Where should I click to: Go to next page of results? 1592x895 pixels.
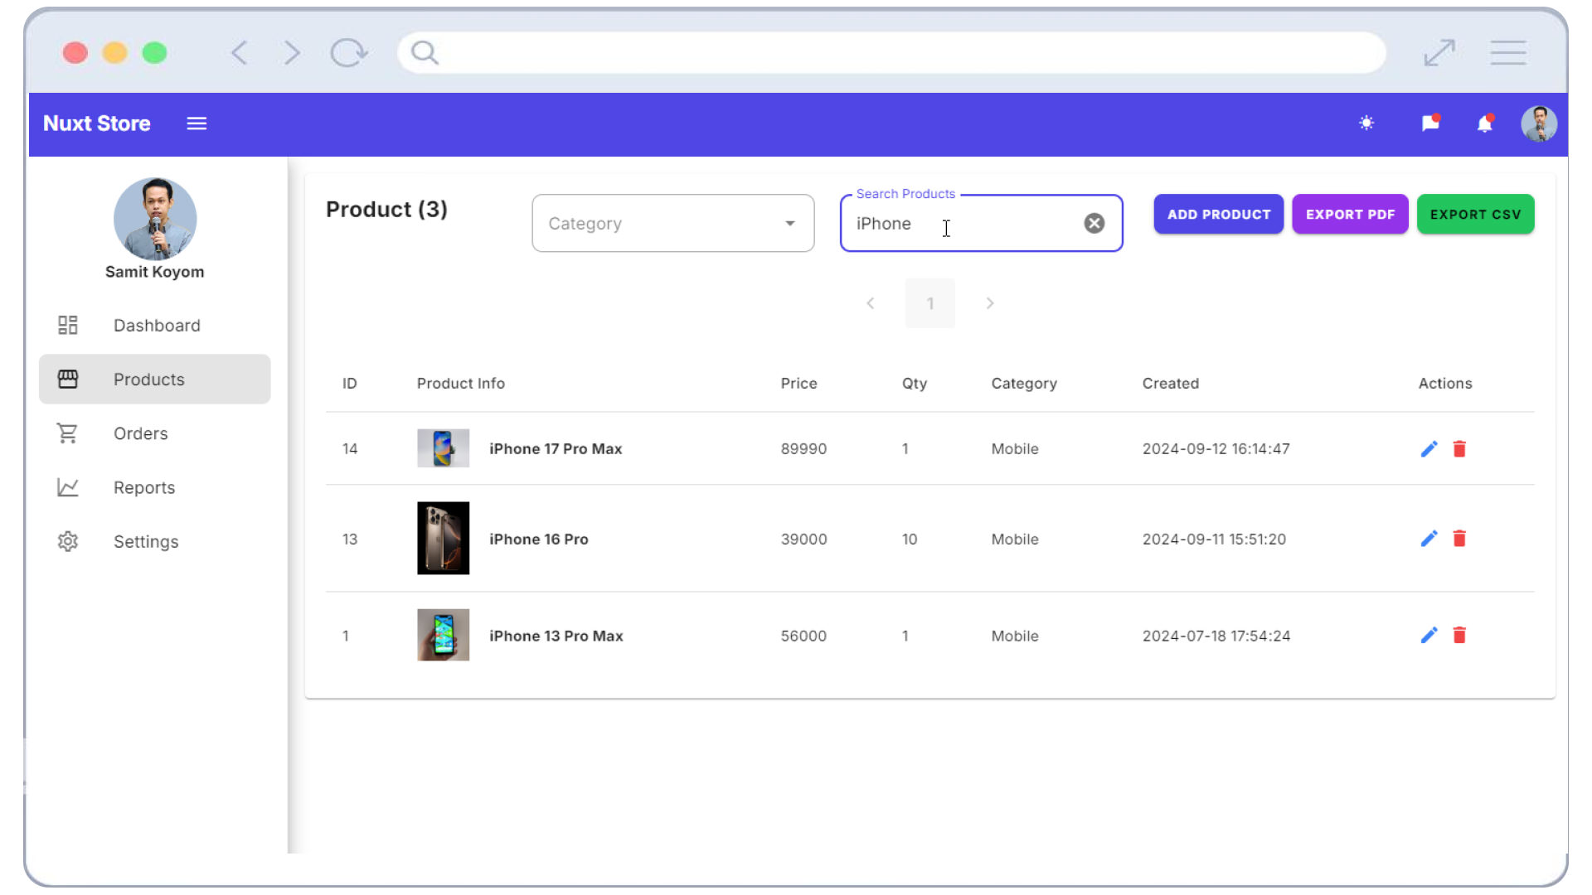click(990, 303)
